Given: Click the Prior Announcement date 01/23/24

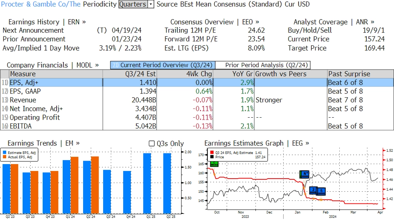Looking at the screenshot, I should 127,39.
